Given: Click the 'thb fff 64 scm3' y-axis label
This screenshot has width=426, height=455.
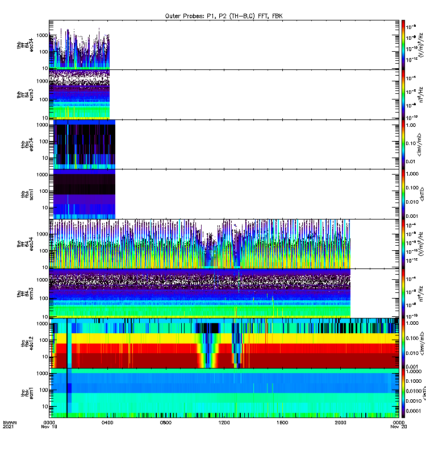Looking at the screenshot, I should 25,95.
